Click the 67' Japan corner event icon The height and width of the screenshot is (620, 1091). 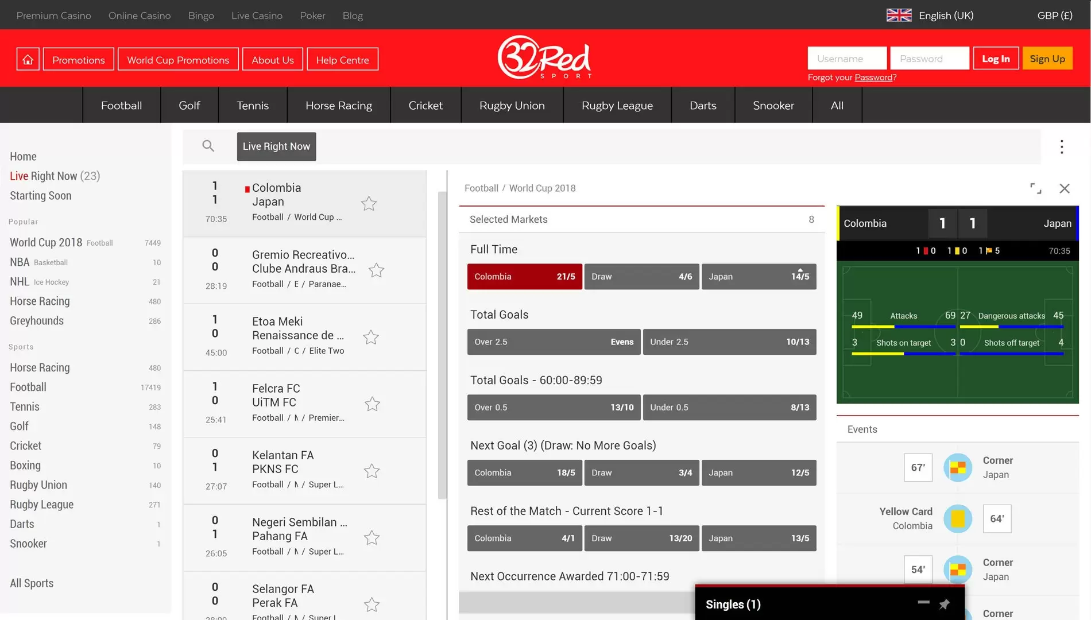[958, 467]
